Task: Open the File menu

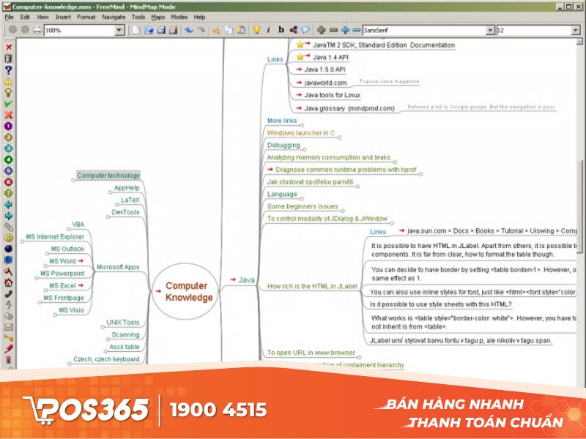Action: [9, 17]
